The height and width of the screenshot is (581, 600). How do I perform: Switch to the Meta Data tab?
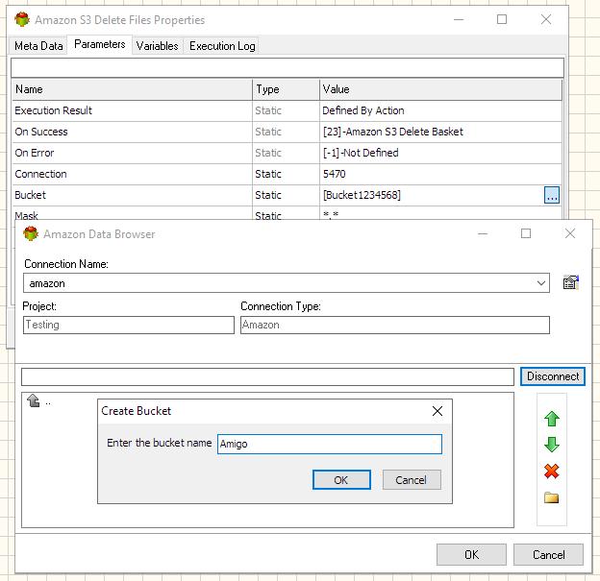pos(38,46)
